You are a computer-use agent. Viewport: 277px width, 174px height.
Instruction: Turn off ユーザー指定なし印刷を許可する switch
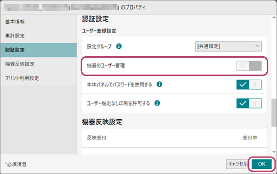(249, 103)
